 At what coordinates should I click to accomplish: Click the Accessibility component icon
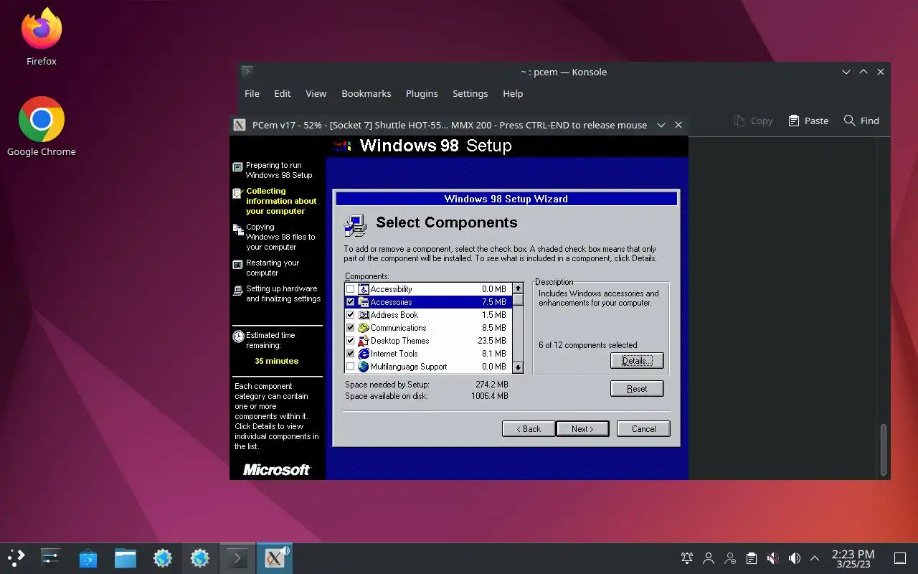coord(364,289)
